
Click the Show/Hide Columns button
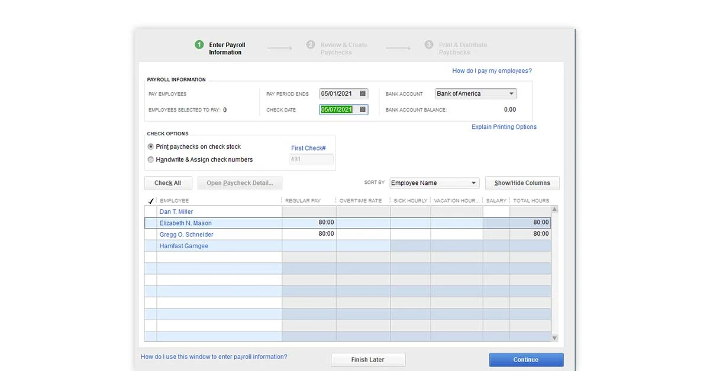click(522, 183)
